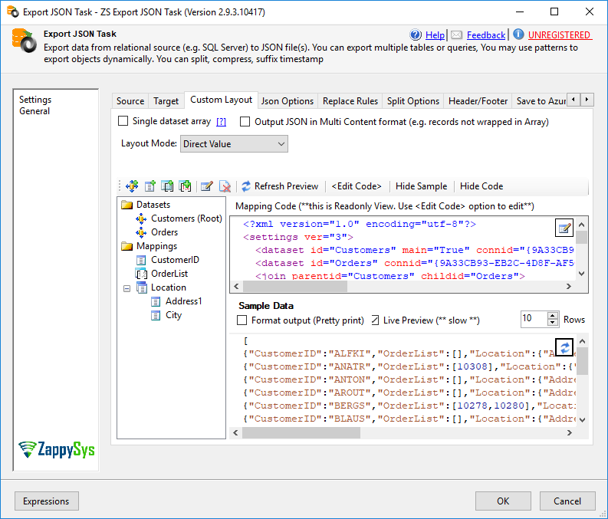
Task: Open the Help link
Action: tap(435, 35)
